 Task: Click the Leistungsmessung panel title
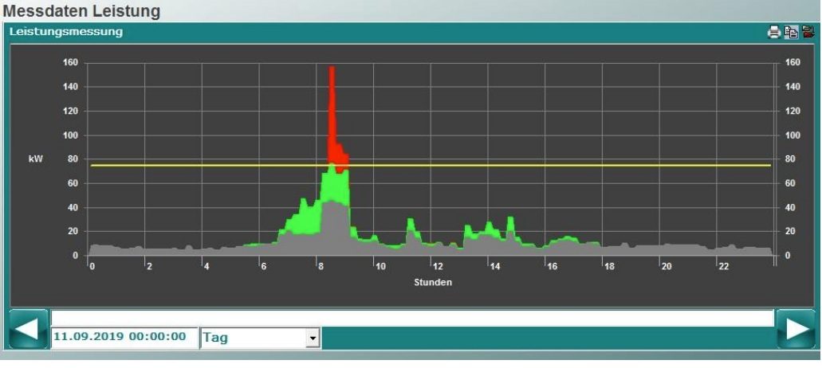[65, 33]
